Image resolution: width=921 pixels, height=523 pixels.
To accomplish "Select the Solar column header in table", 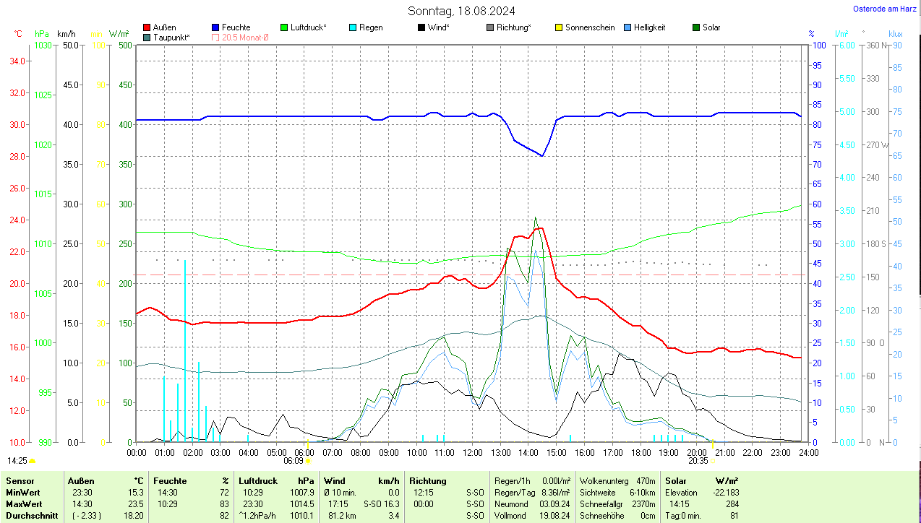I will [676, 481].
